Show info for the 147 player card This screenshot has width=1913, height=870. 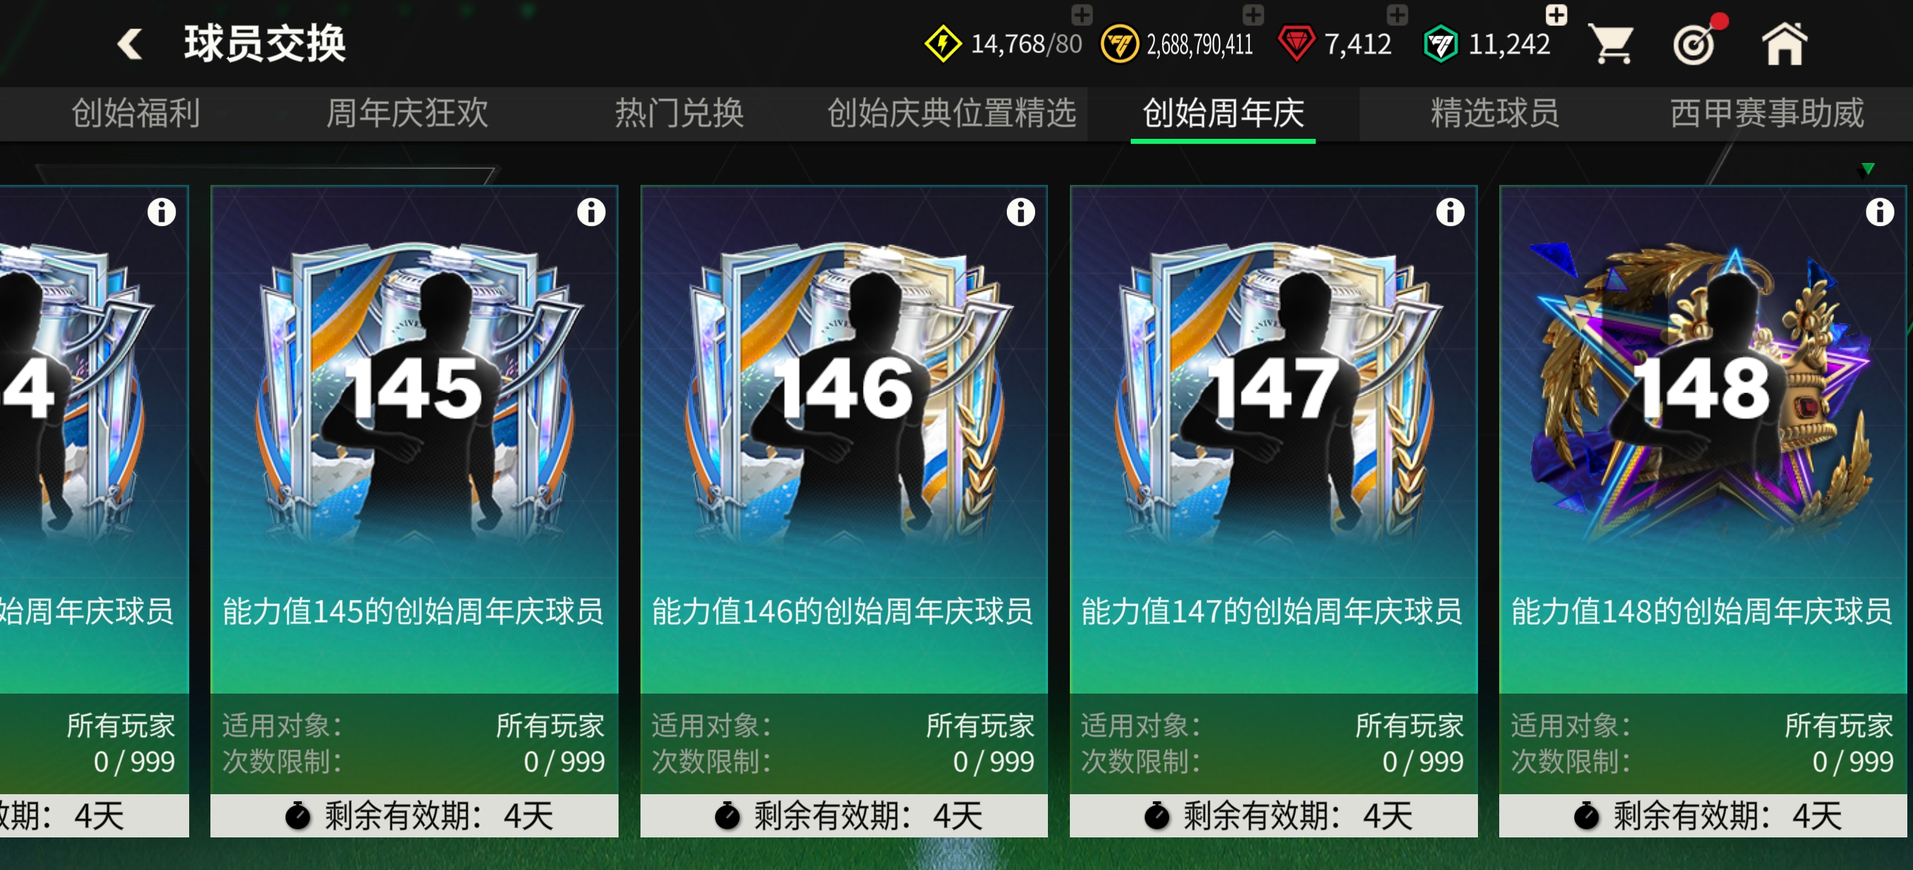click(1450, 213)
